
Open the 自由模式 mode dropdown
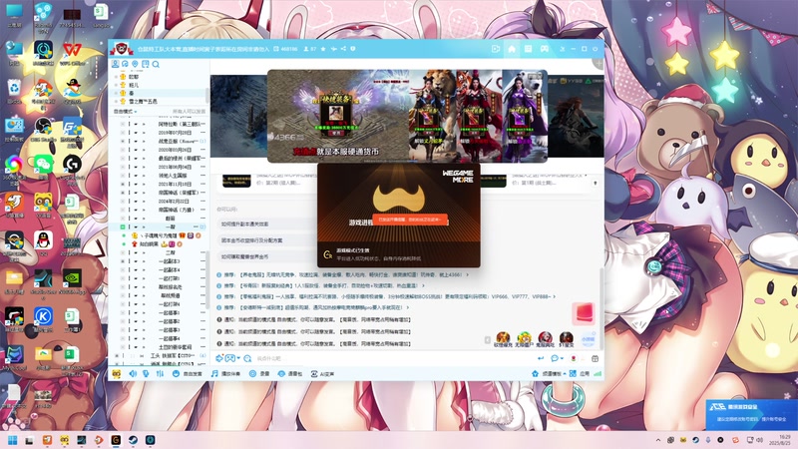126,111
